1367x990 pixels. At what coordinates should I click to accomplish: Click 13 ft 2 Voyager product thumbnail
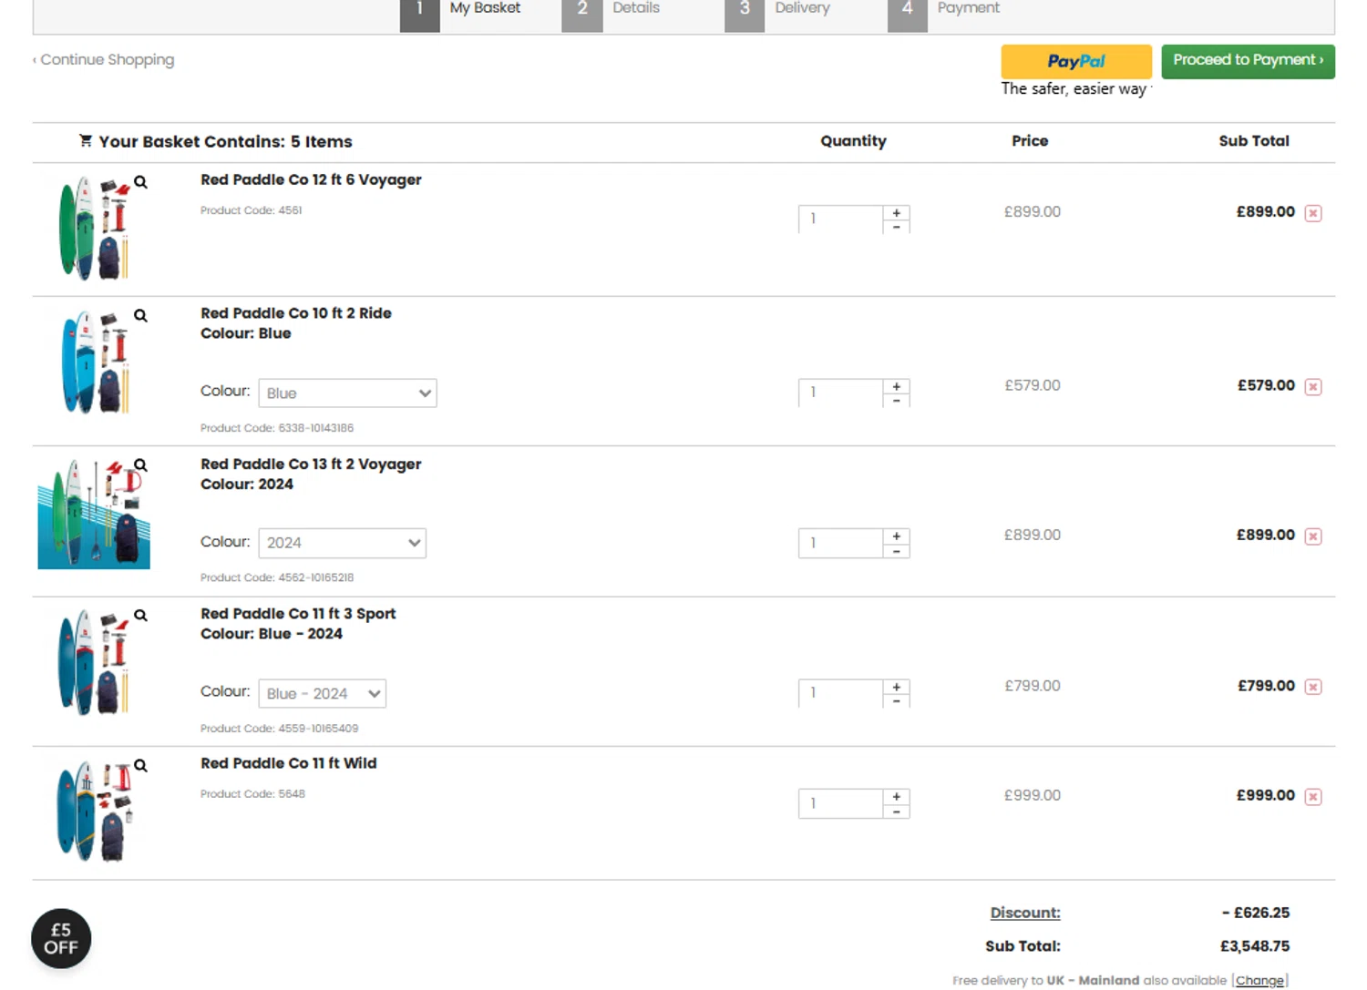pos(94,515)
